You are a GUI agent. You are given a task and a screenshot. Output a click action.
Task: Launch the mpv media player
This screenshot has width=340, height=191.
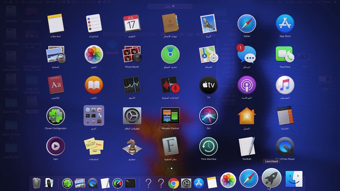pyautogui.click(x=56, y=146)
